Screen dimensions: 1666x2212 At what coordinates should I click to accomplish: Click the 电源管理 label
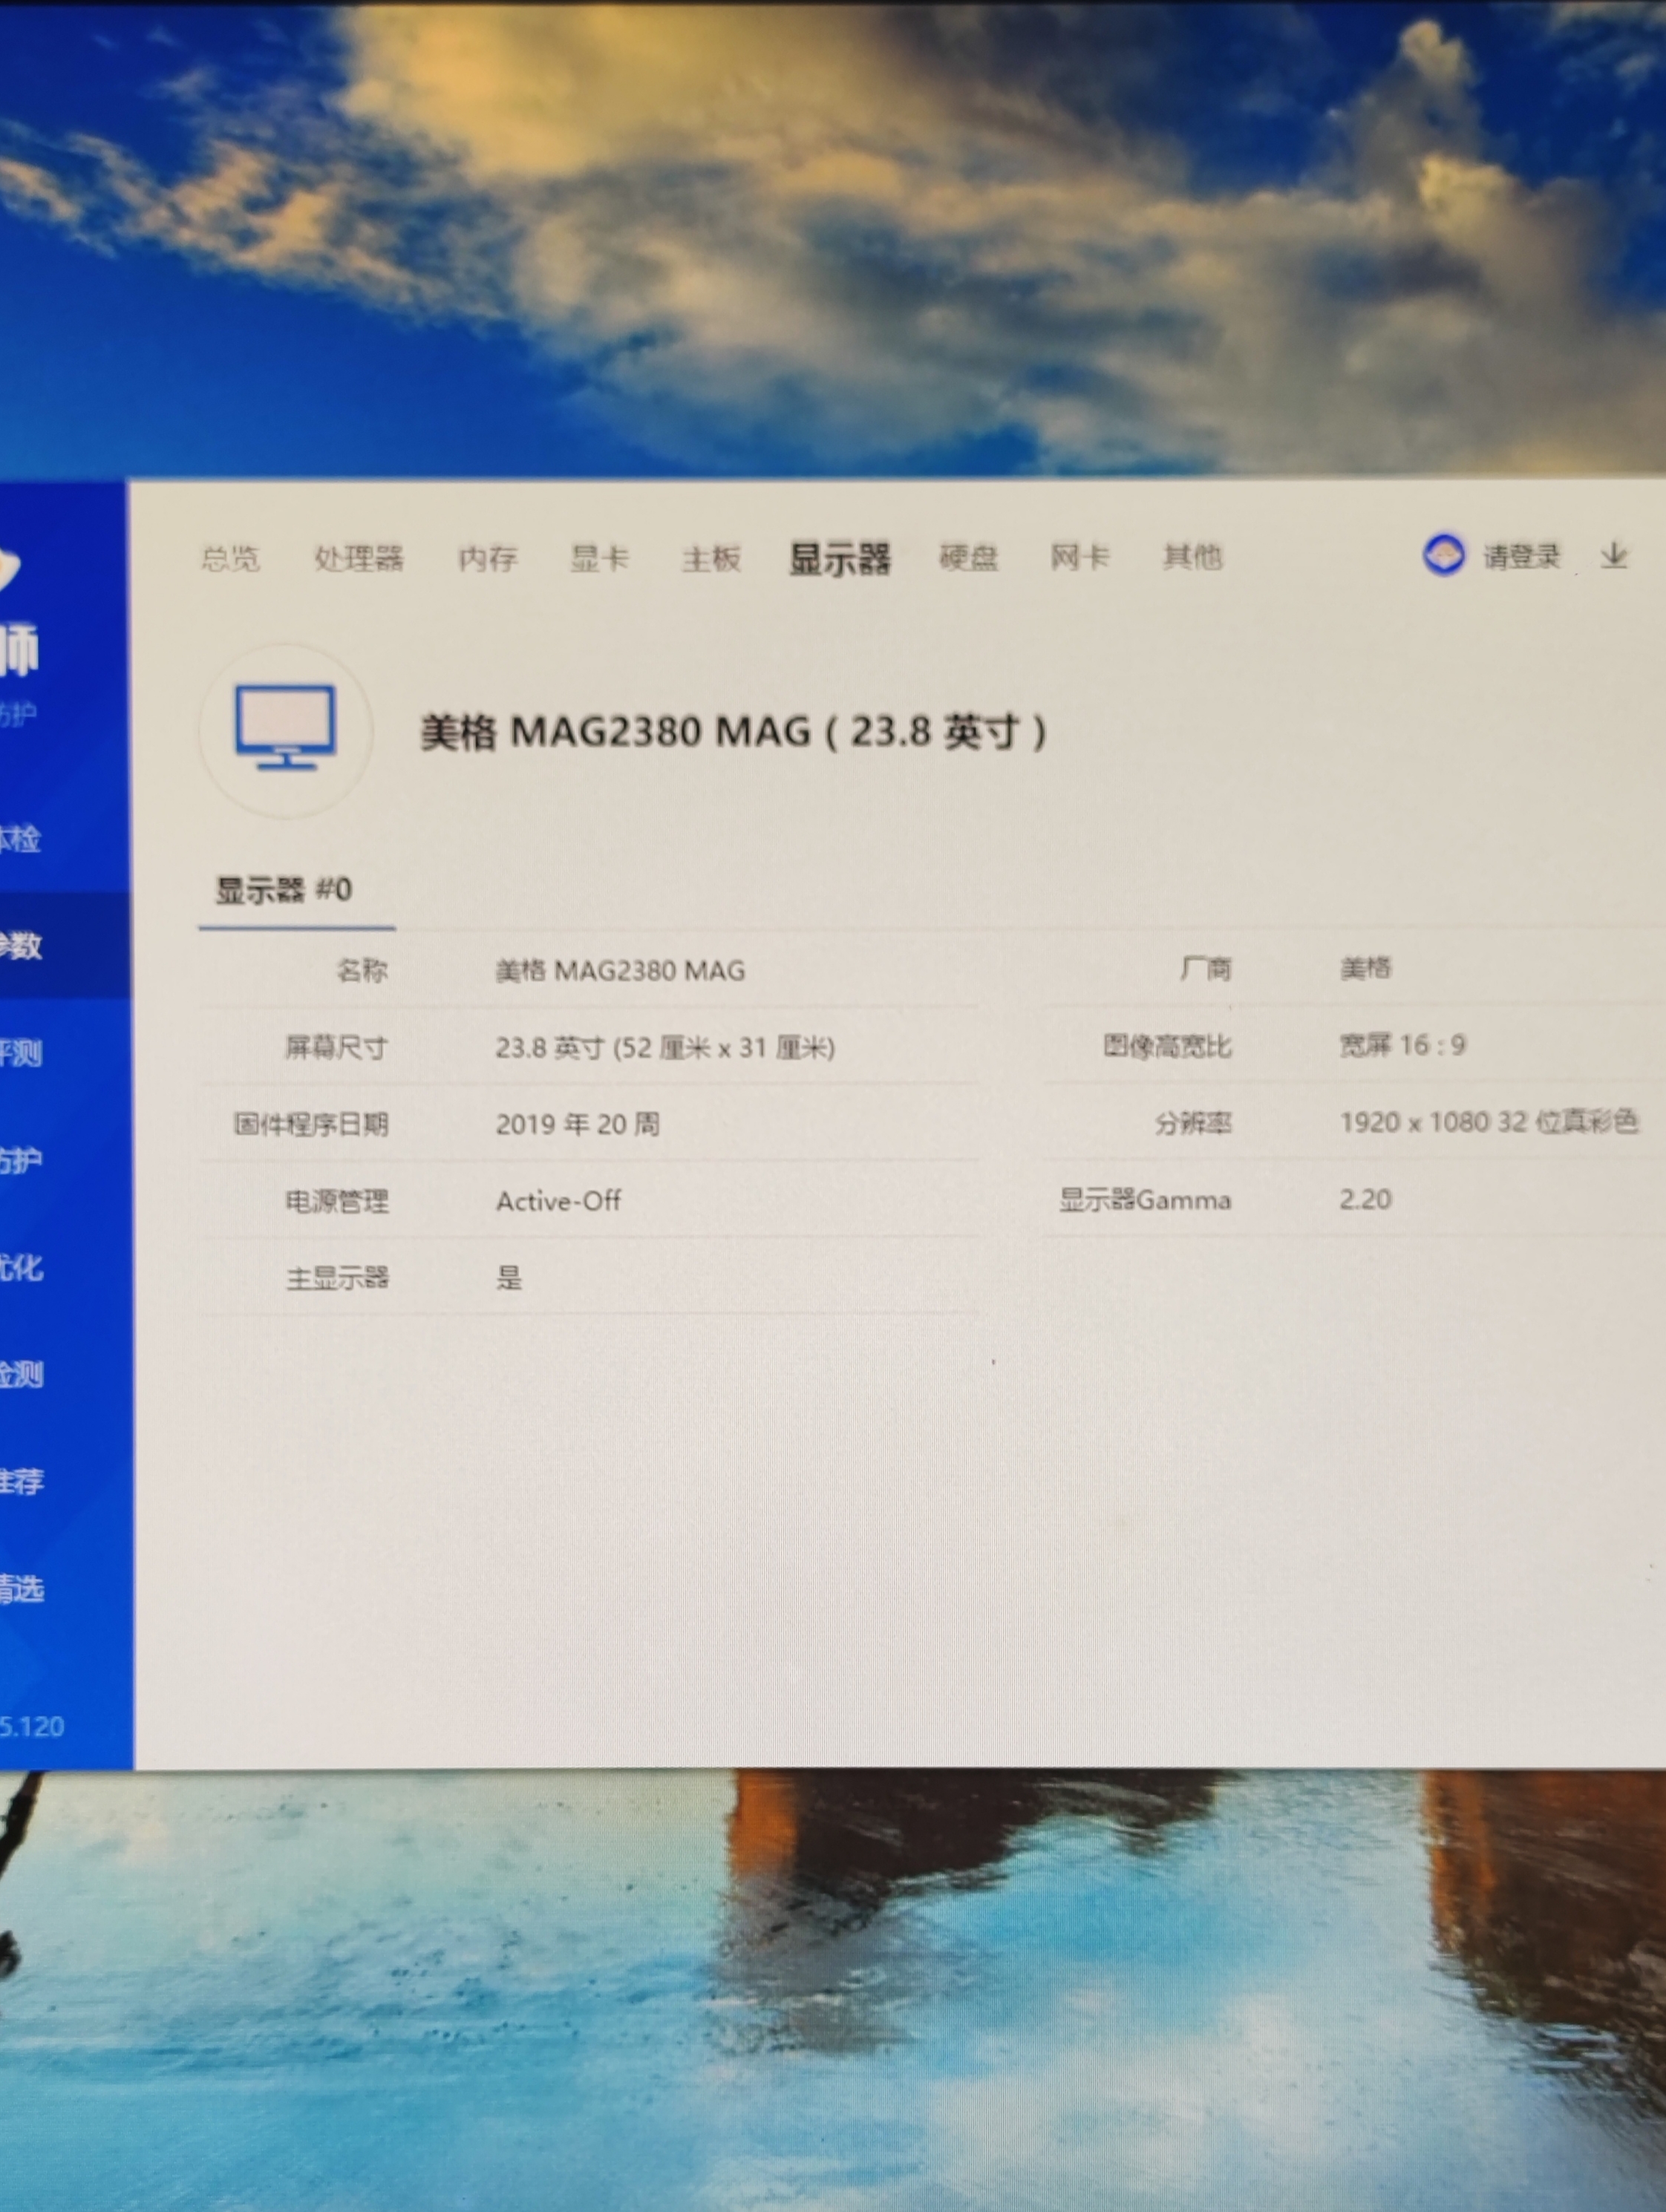[x=336, y=1200]
